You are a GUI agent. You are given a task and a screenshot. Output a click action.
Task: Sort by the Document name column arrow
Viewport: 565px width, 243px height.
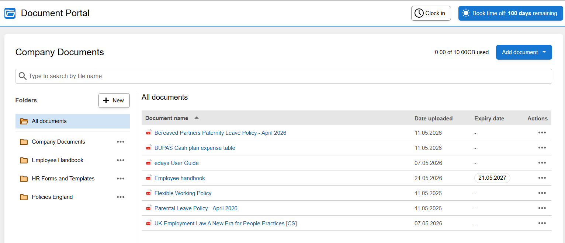point(197,118)
